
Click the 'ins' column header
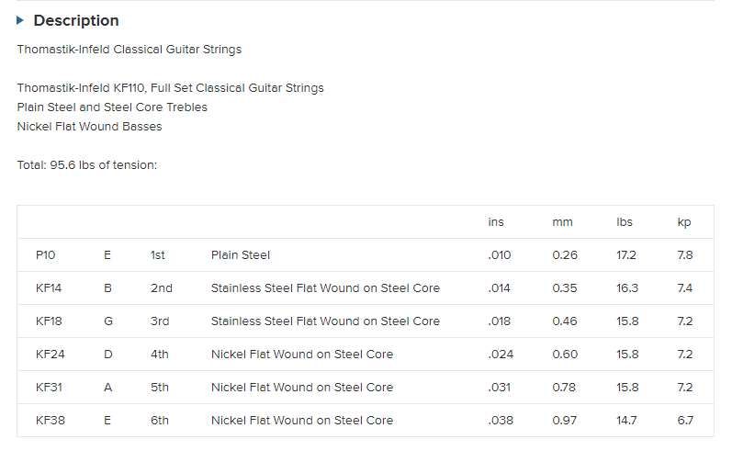point(496,222)
